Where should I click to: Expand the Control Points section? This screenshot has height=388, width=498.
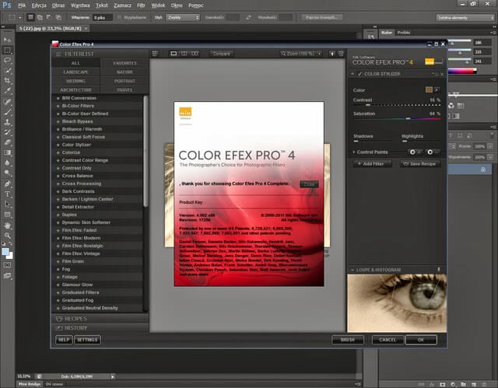354,152
